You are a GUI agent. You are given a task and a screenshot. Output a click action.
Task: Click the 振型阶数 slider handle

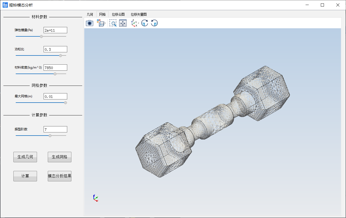[50, 136]
